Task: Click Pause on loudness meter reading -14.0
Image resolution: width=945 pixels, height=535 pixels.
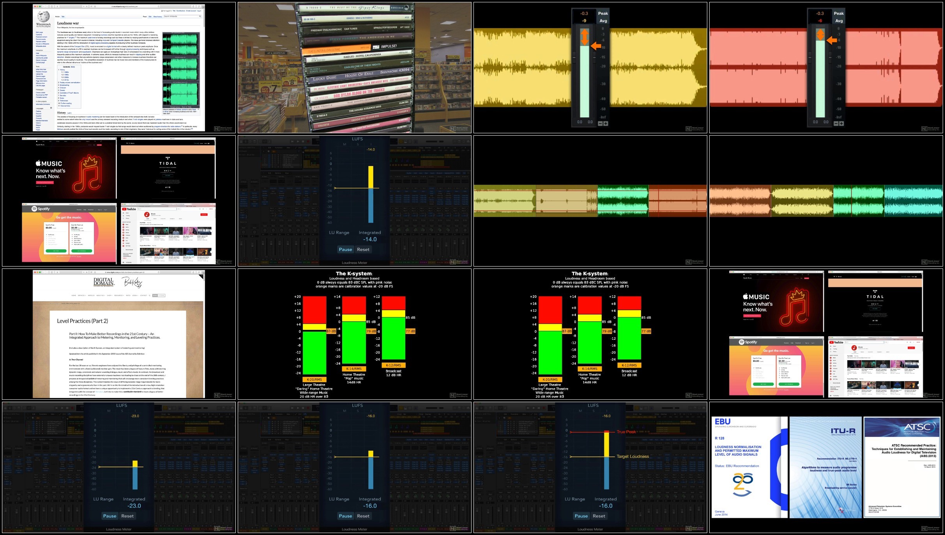Action: pyautogui.click(x=345, y=249)
